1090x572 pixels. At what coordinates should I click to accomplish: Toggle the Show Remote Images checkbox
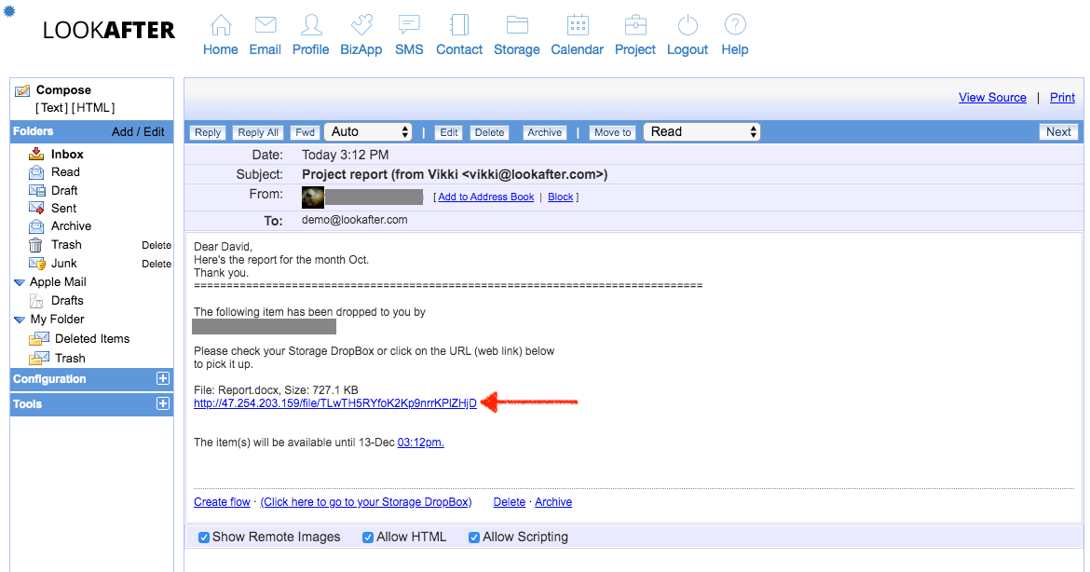click(204, 538)
